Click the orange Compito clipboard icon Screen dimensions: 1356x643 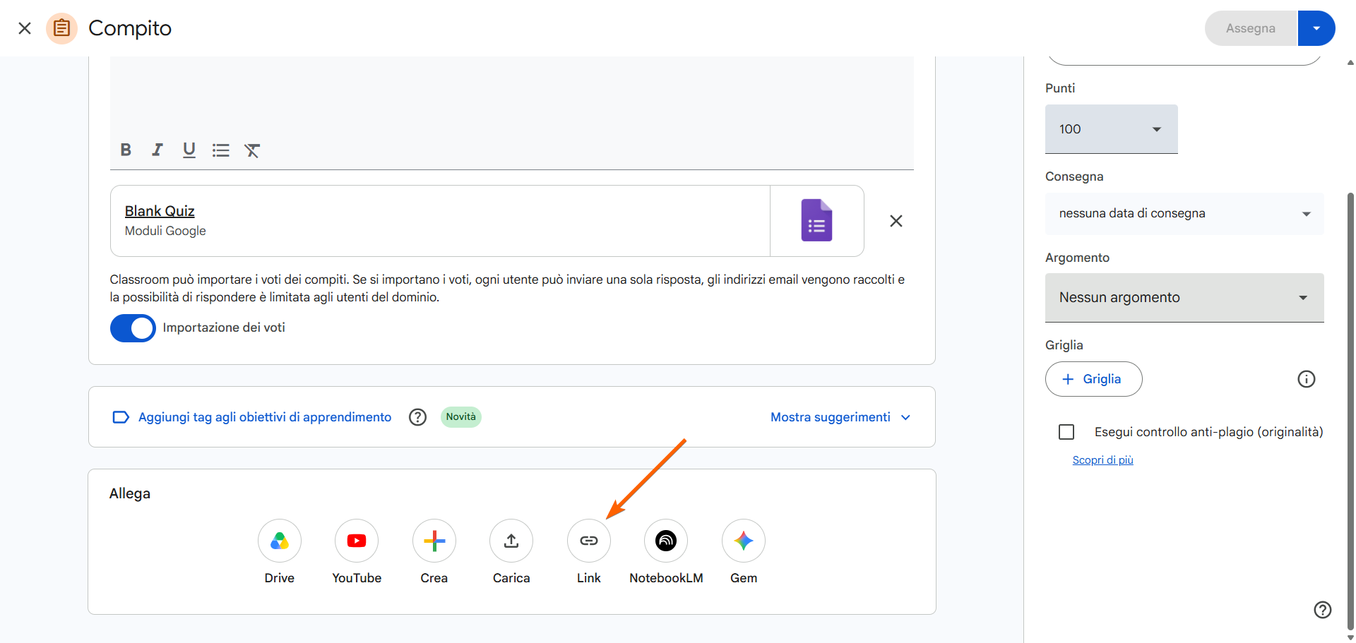click(62, 28)
